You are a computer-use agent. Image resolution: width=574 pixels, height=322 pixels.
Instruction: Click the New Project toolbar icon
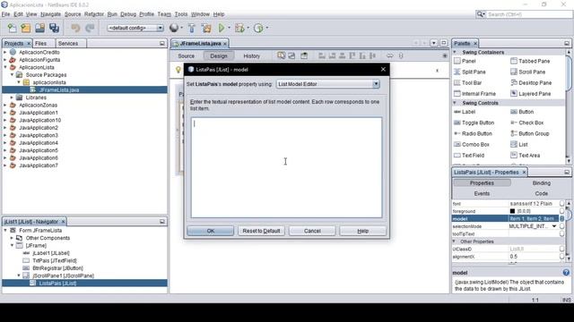coord(26,28)
